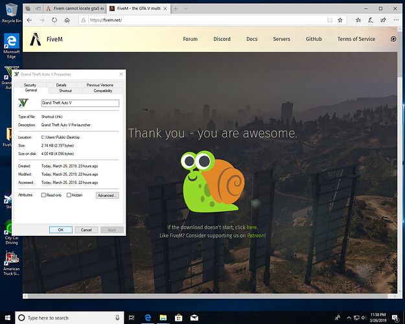This screenshot has height=324, width=405.
Task: Enable the Hidden attribute checkbox
Action: click(69, 195)
